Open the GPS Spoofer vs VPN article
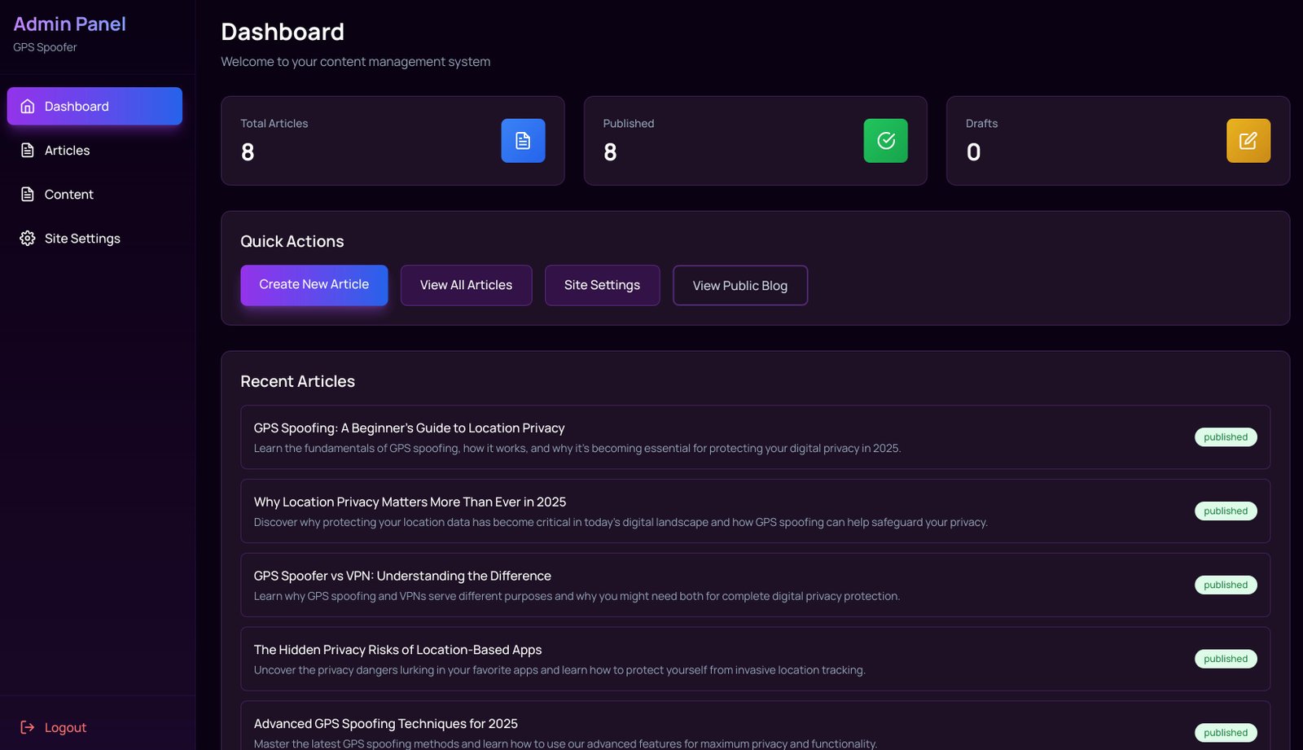This screenshot has width=1303, height=750. coord(402,576)
